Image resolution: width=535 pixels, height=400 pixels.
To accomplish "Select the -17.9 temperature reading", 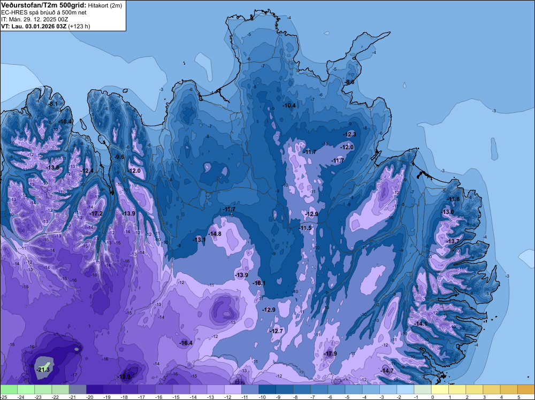I will tap(330, 353).
